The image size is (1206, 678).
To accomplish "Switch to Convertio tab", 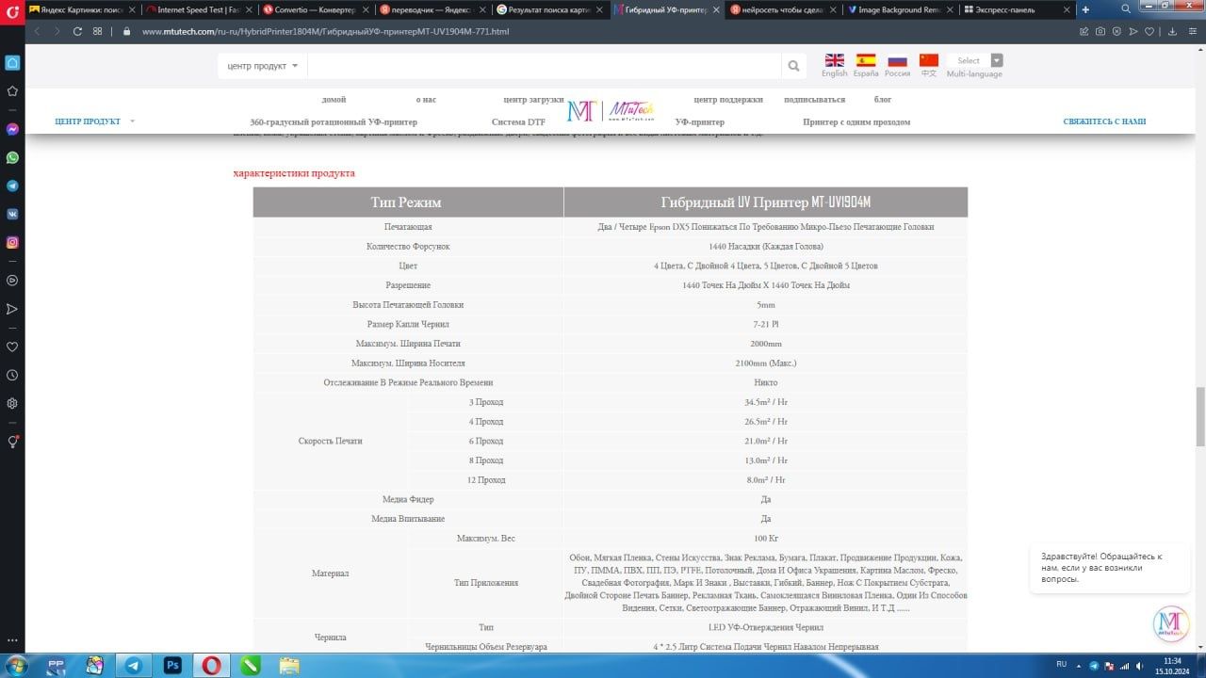I will [x=316, y=9].
